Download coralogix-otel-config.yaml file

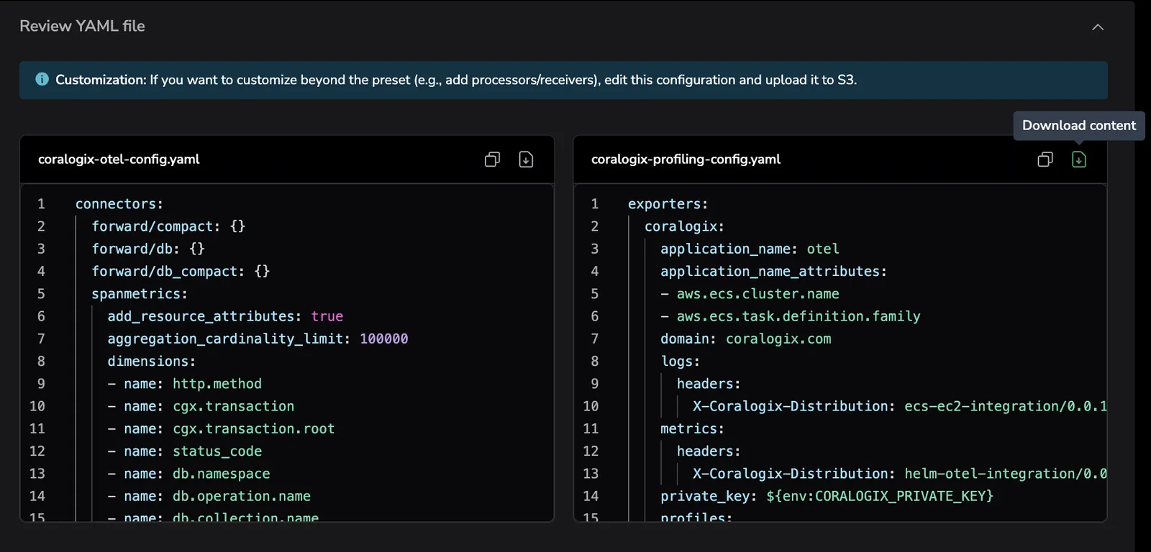(x=526, y=160)
